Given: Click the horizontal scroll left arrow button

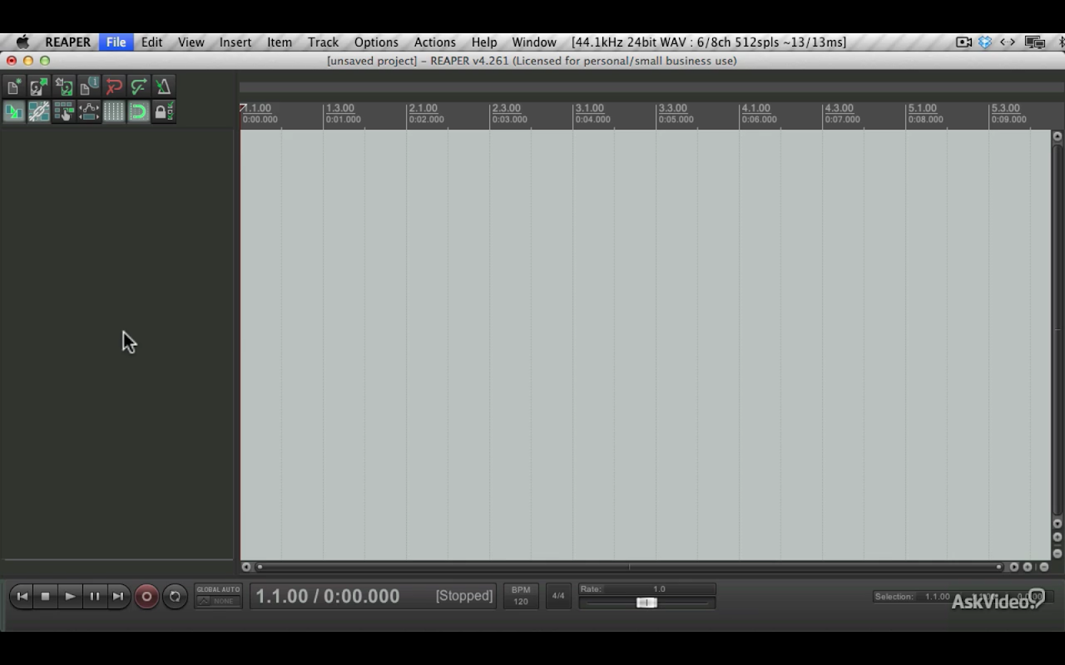Looking at the screenshot, I should point(246,567).
